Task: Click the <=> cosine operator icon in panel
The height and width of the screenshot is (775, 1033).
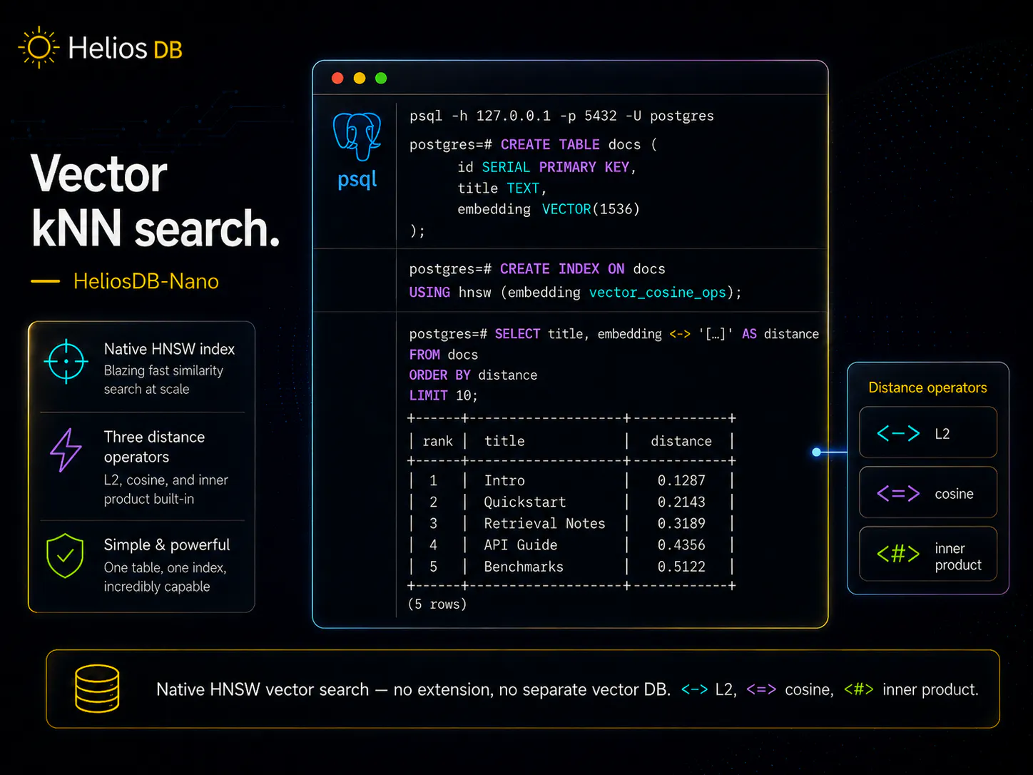Action: coord(898,493)
